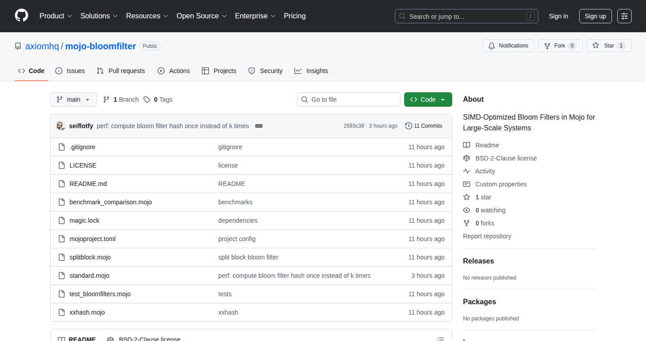Open the Pricing page
Image resolution: width=646 pixels, height=341 pixels.
295,16
